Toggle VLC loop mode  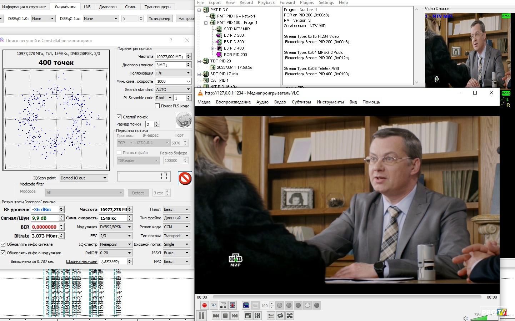coord(280,316)
